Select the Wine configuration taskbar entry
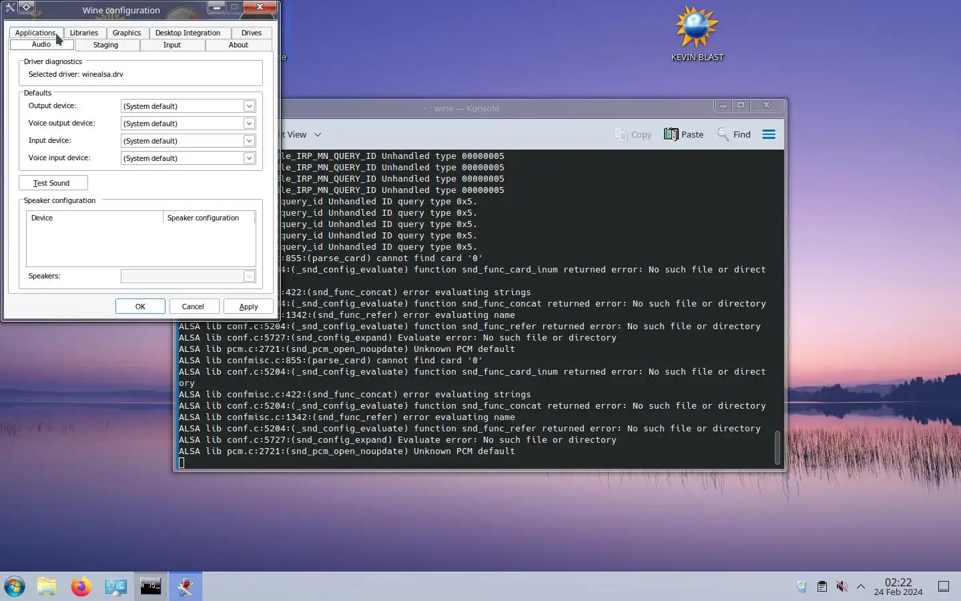 186,587
